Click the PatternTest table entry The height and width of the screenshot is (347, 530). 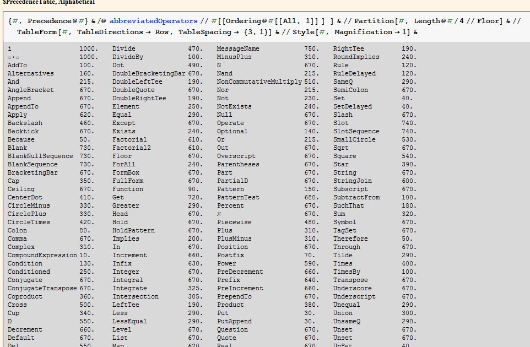tap(239, 197)
